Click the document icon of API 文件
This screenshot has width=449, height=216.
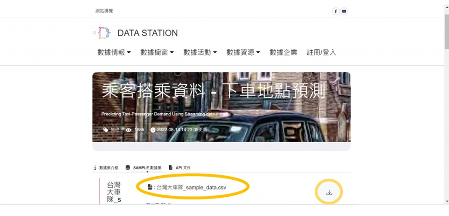point(171,168)
